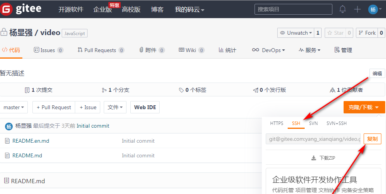The image size is (386, 194).
Task: Click the JavaScript language label
Action: [74, 34]
